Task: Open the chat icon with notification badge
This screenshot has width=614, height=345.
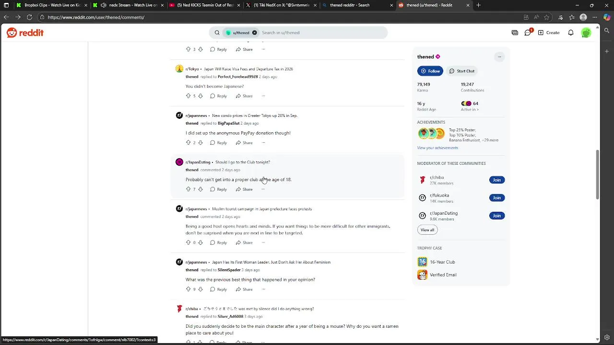Action: click(528, 33)
